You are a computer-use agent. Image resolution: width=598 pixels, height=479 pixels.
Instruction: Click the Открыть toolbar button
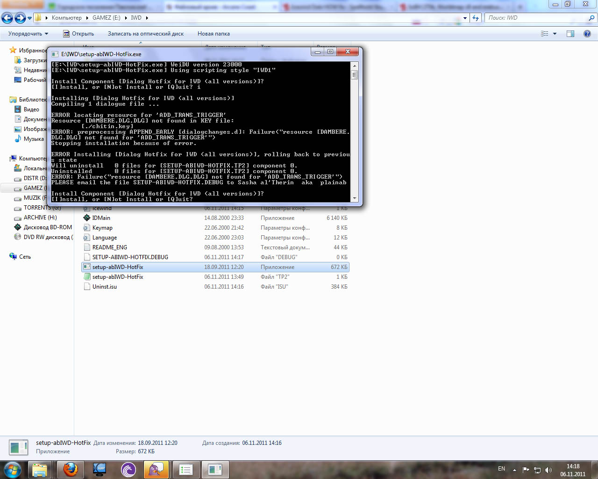coord(78,34)
